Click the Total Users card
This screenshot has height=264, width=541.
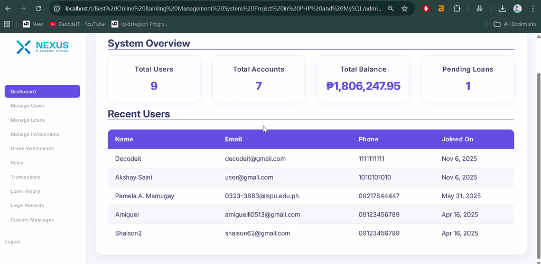pos(154,79)
